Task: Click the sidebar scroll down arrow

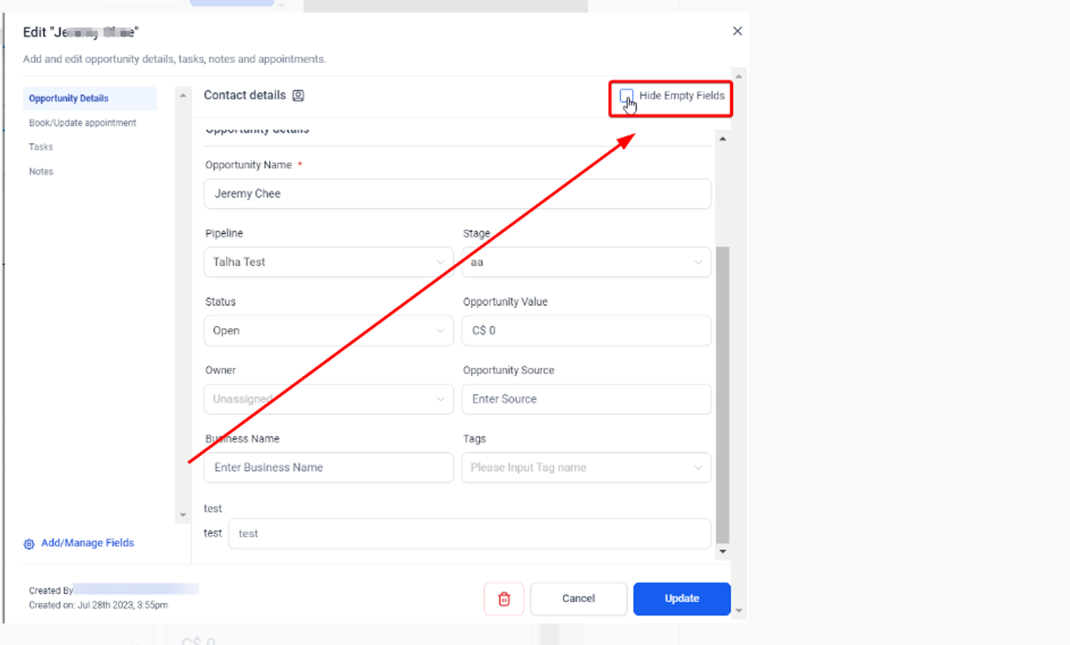Action: (x=183, y=515)
